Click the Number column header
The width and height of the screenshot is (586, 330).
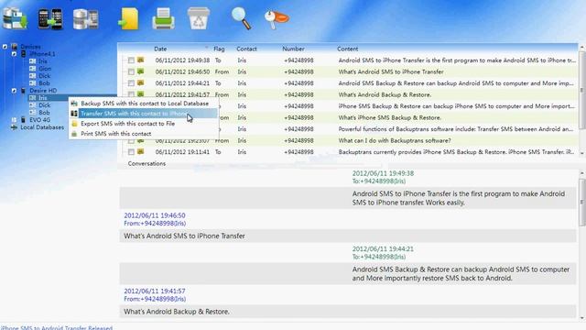(x=293, y=49)
